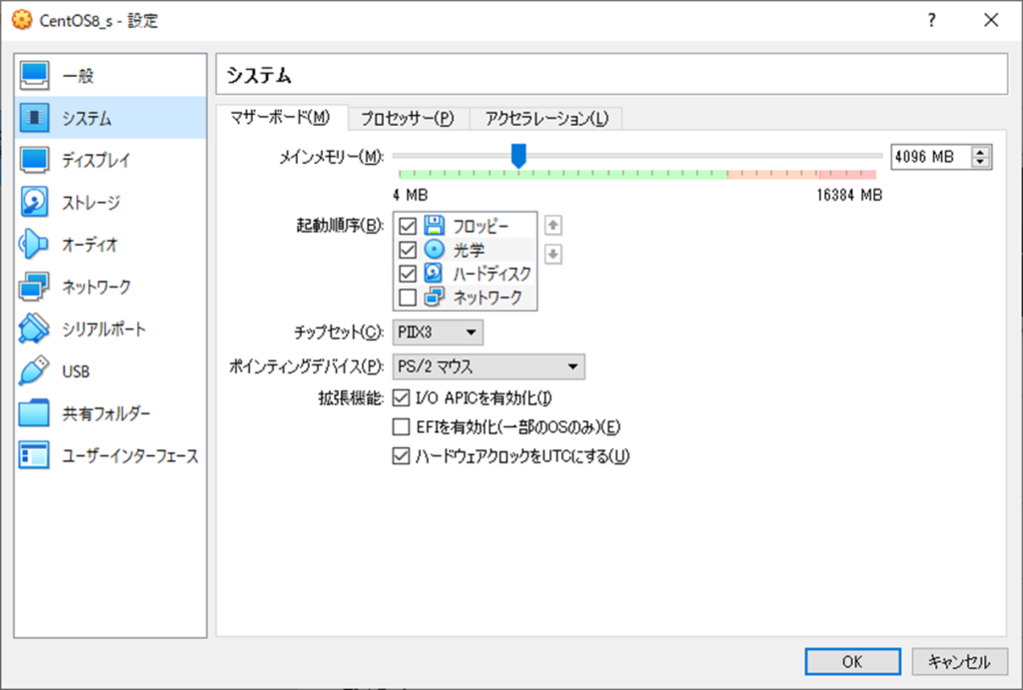The width and height of the screenshot is (1023, 690).
Task: Select ディスプレイ label in sidebar
Action: (97, 161)
